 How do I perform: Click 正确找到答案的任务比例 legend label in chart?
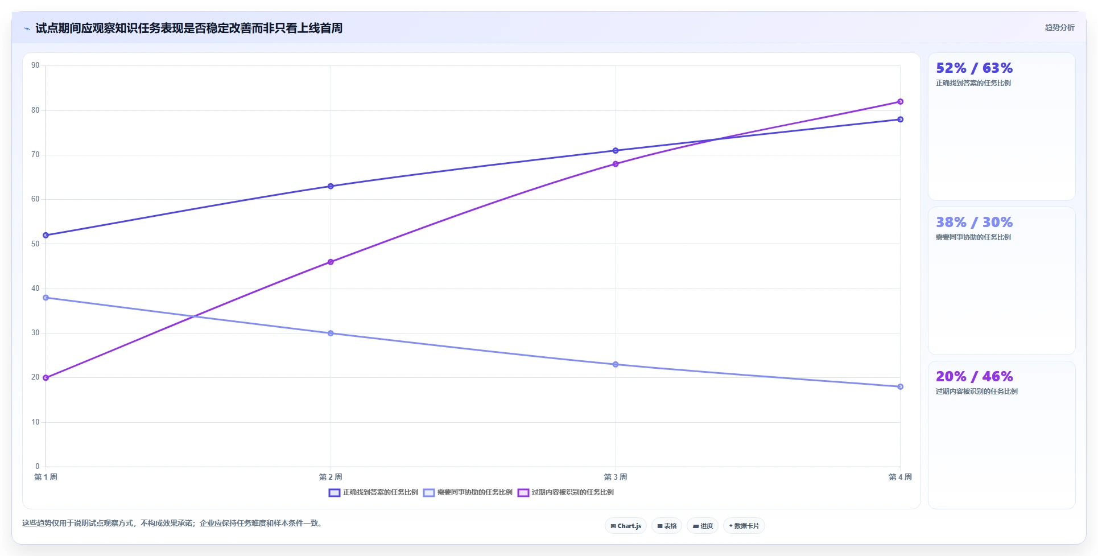coord(381,492)
